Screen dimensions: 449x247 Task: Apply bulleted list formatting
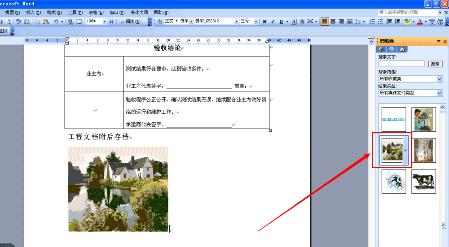point(380,22)
